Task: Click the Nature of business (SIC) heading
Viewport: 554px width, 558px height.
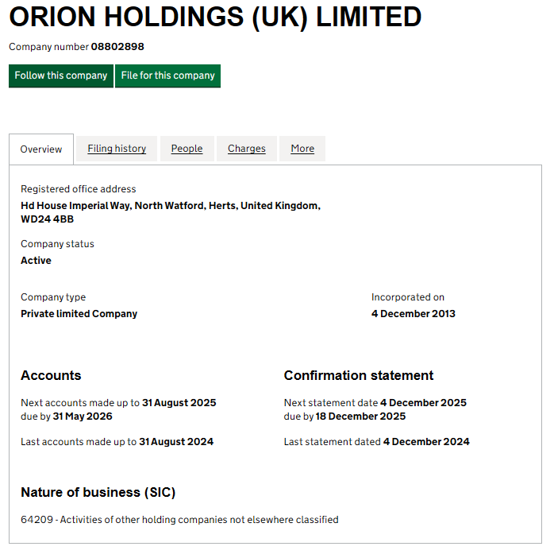Action: pyautogui.click(x=98, y=493)
